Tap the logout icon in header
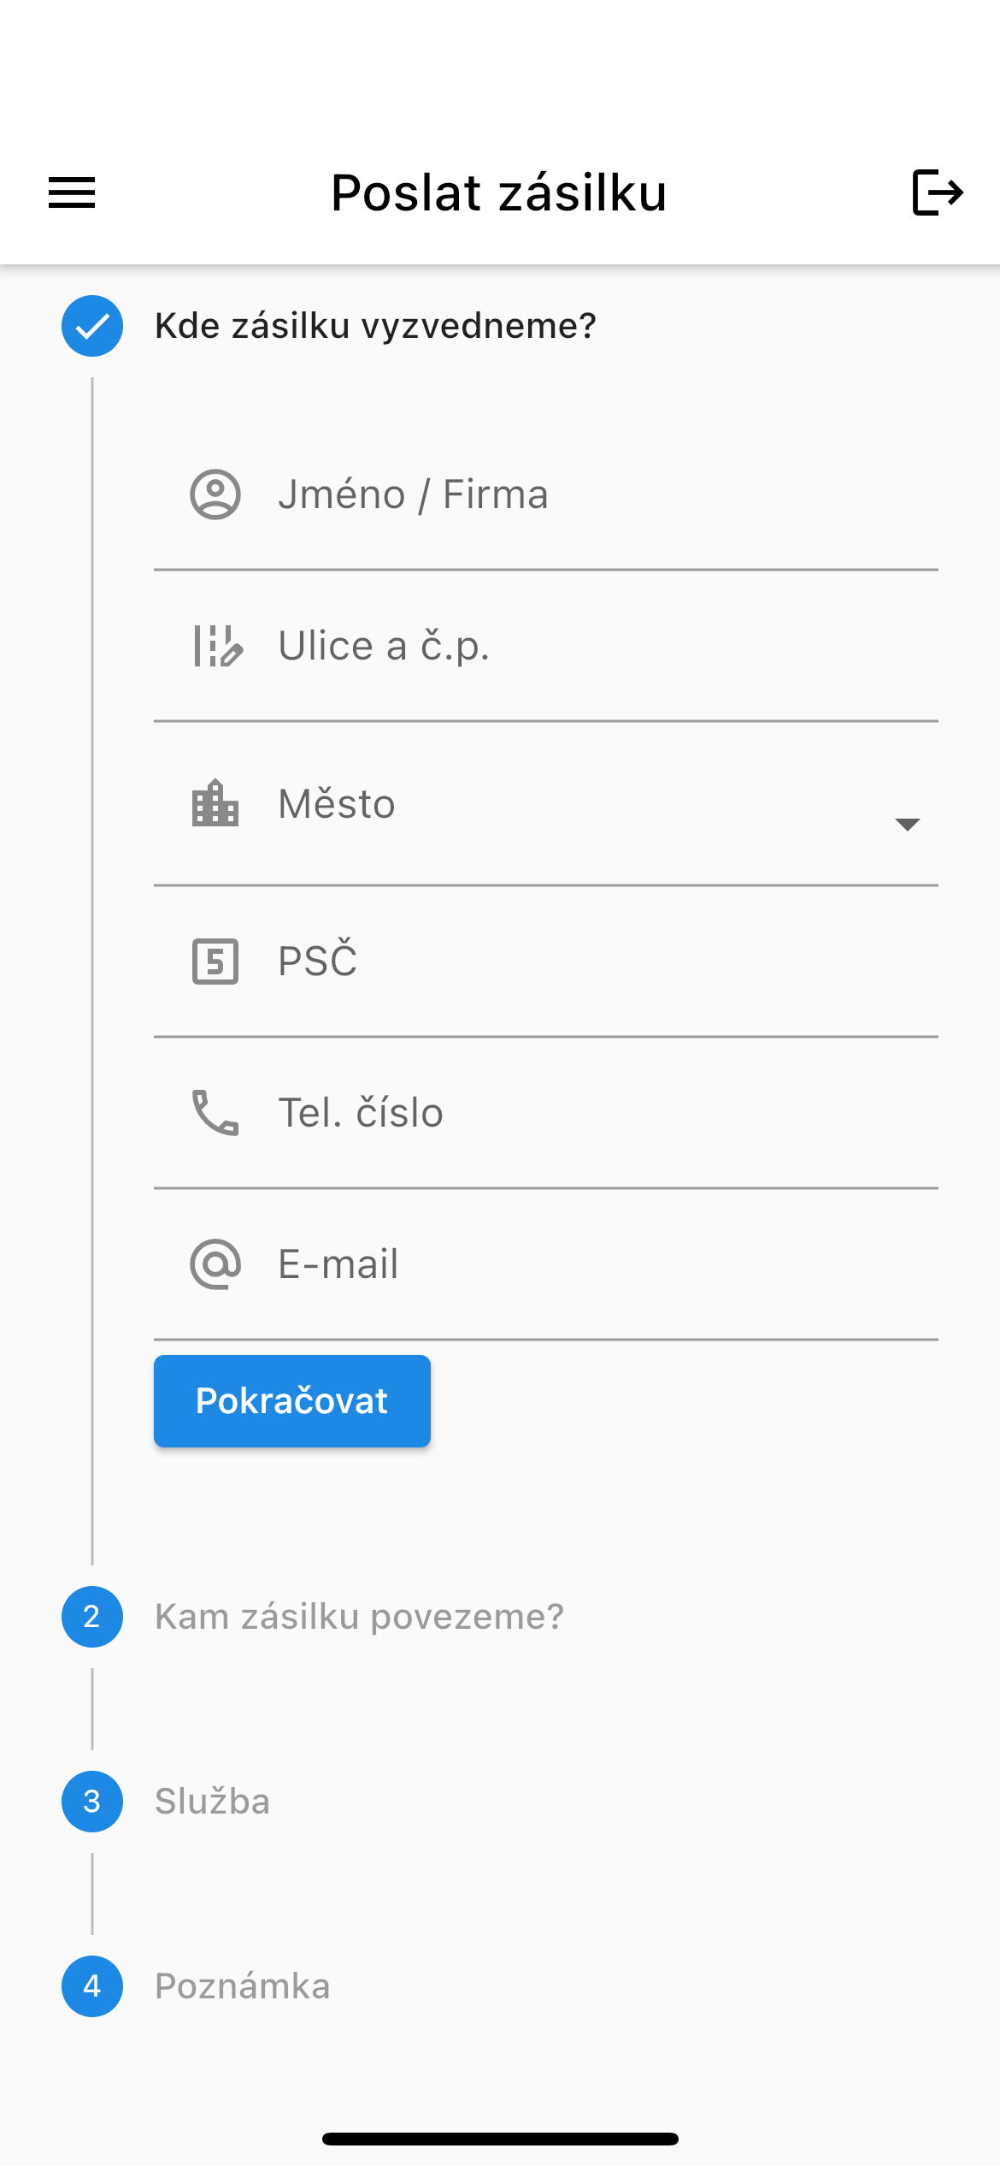 pos(938,192)
